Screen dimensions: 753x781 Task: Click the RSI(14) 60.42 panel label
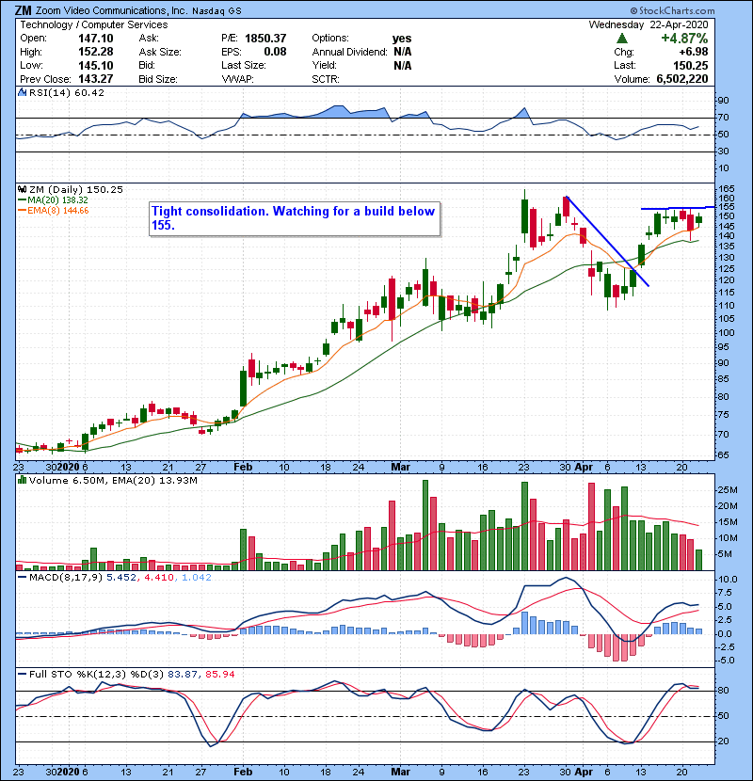coord(66,92)
